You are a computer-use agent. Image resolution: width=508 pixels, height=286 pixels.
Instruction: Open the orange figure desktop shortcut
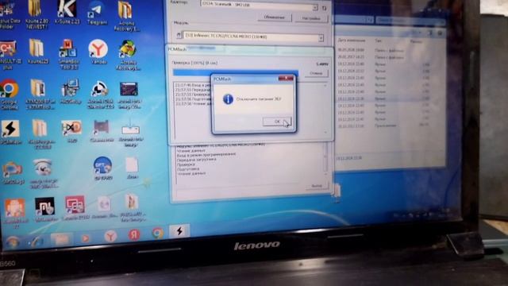click(14, 211)
